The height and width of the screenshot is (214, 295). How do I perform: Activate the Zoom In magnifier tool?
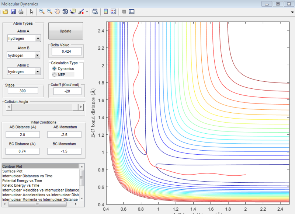click(x=41, y=12)
